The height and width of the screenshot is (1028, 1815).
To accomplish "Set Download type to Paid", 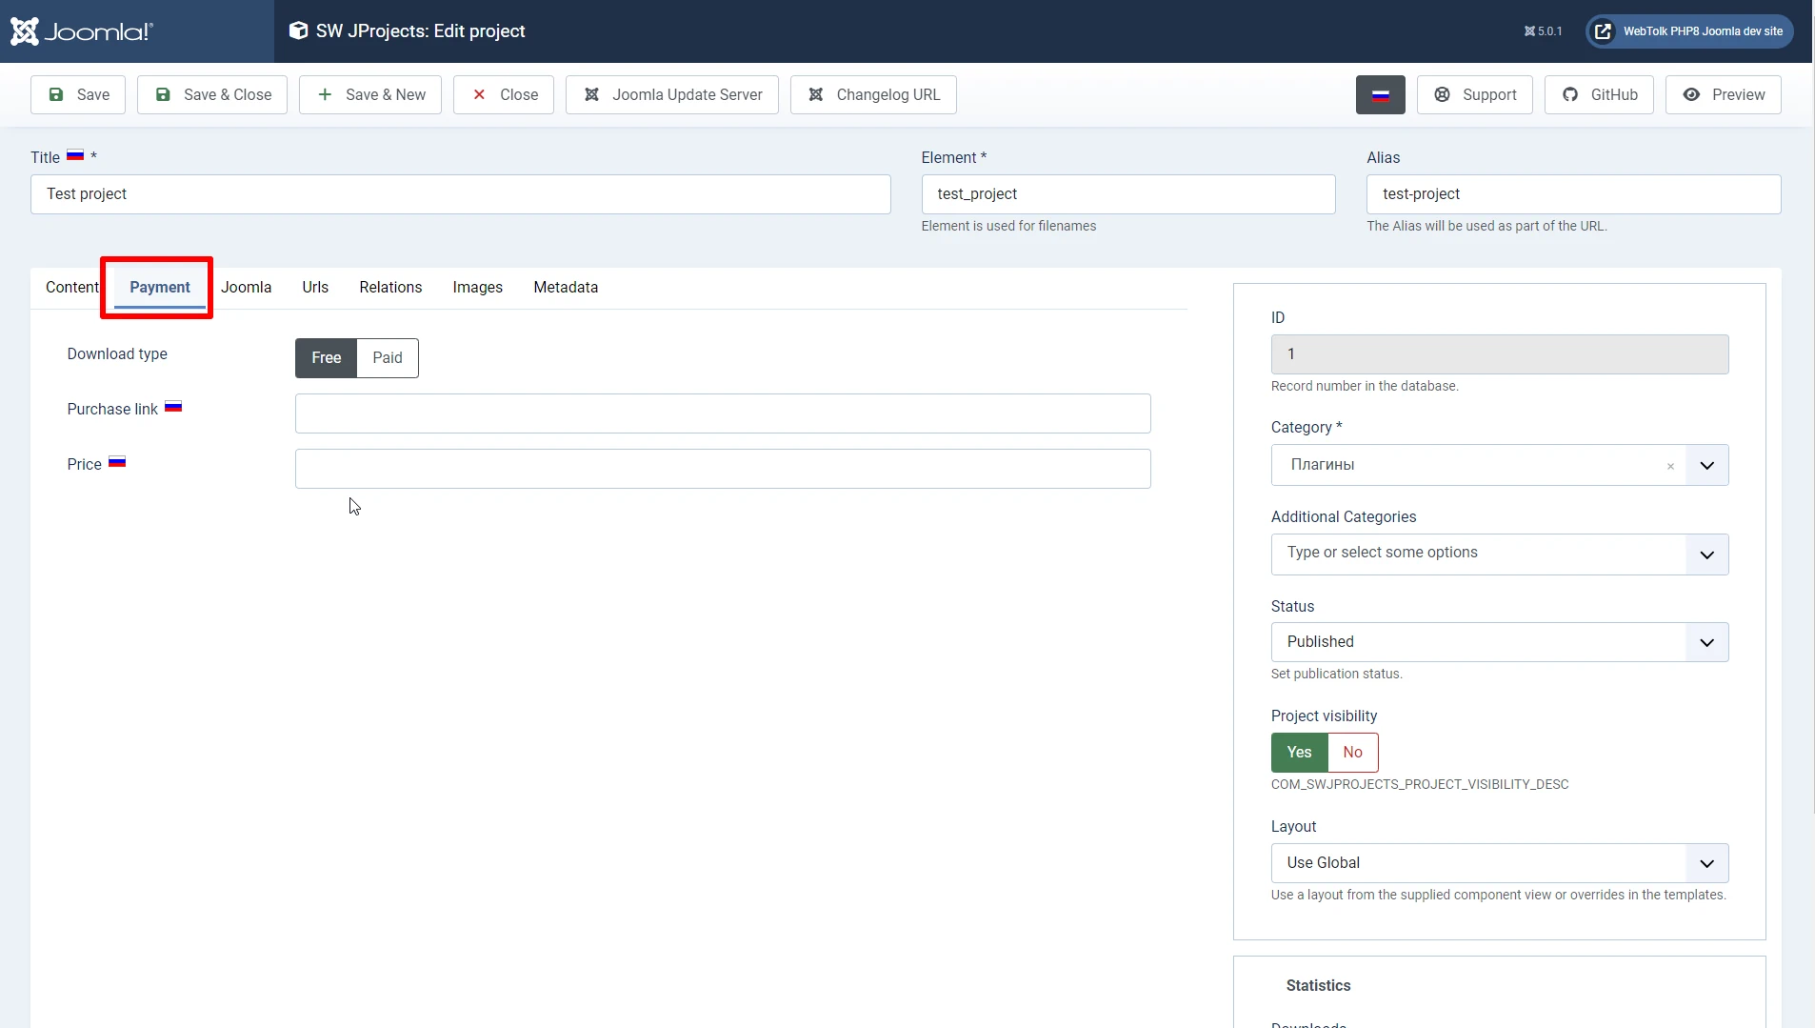I will coord(388,358).
